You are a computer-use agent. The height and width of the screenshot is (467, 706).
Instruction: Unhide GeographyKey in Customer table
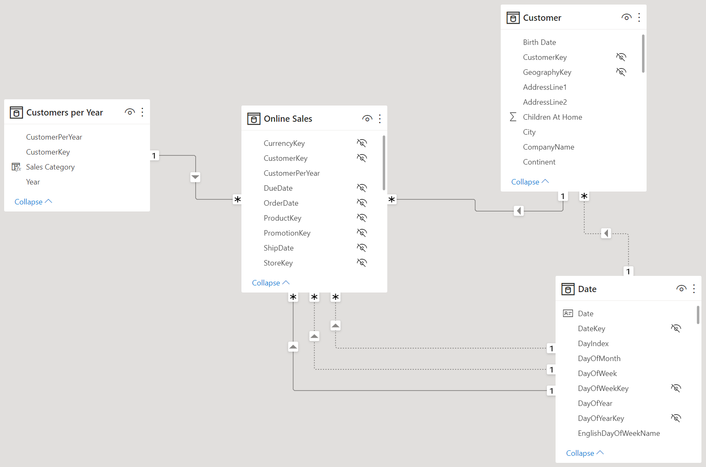pyautogui.click(x=621, y=72)
